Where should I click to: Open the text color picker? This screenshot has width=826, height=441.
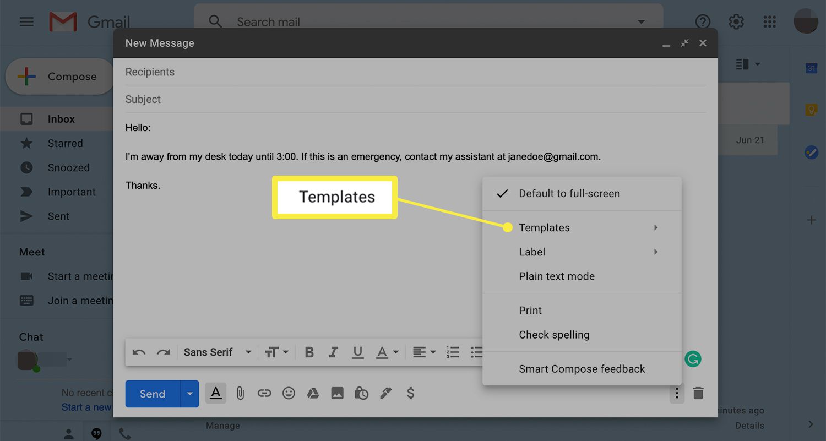point(387,352)
